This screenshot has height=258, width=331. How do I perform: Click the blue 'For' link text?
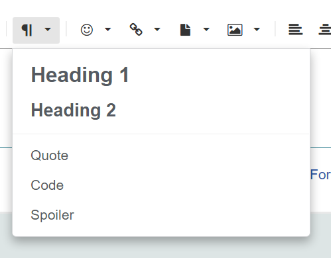[320, 175]
